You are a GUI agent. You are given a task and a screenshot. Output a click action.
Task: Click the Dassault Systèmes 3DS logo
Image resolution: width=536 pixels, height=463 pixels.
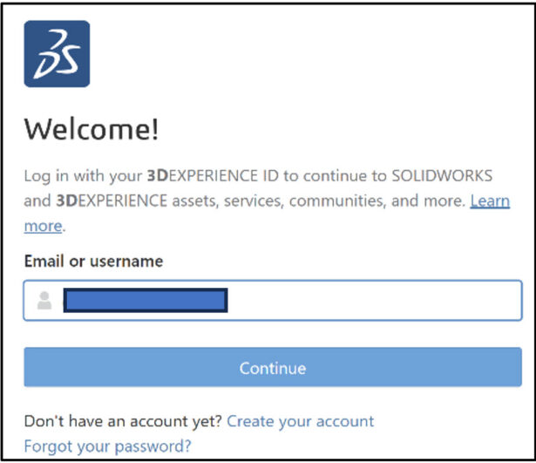[57, 54]
